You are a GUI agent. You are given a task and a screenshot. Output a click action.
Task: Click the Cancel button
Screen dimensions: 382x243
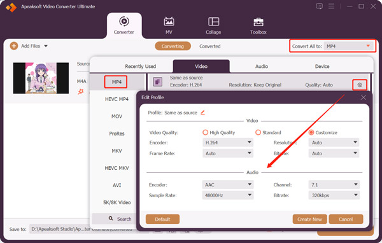346,219
